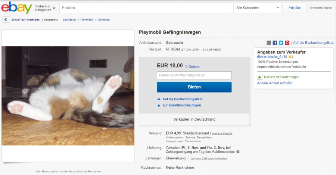
Task: Expand the 'Alle Kategorien' search dropdown
Action: point(258,7)
